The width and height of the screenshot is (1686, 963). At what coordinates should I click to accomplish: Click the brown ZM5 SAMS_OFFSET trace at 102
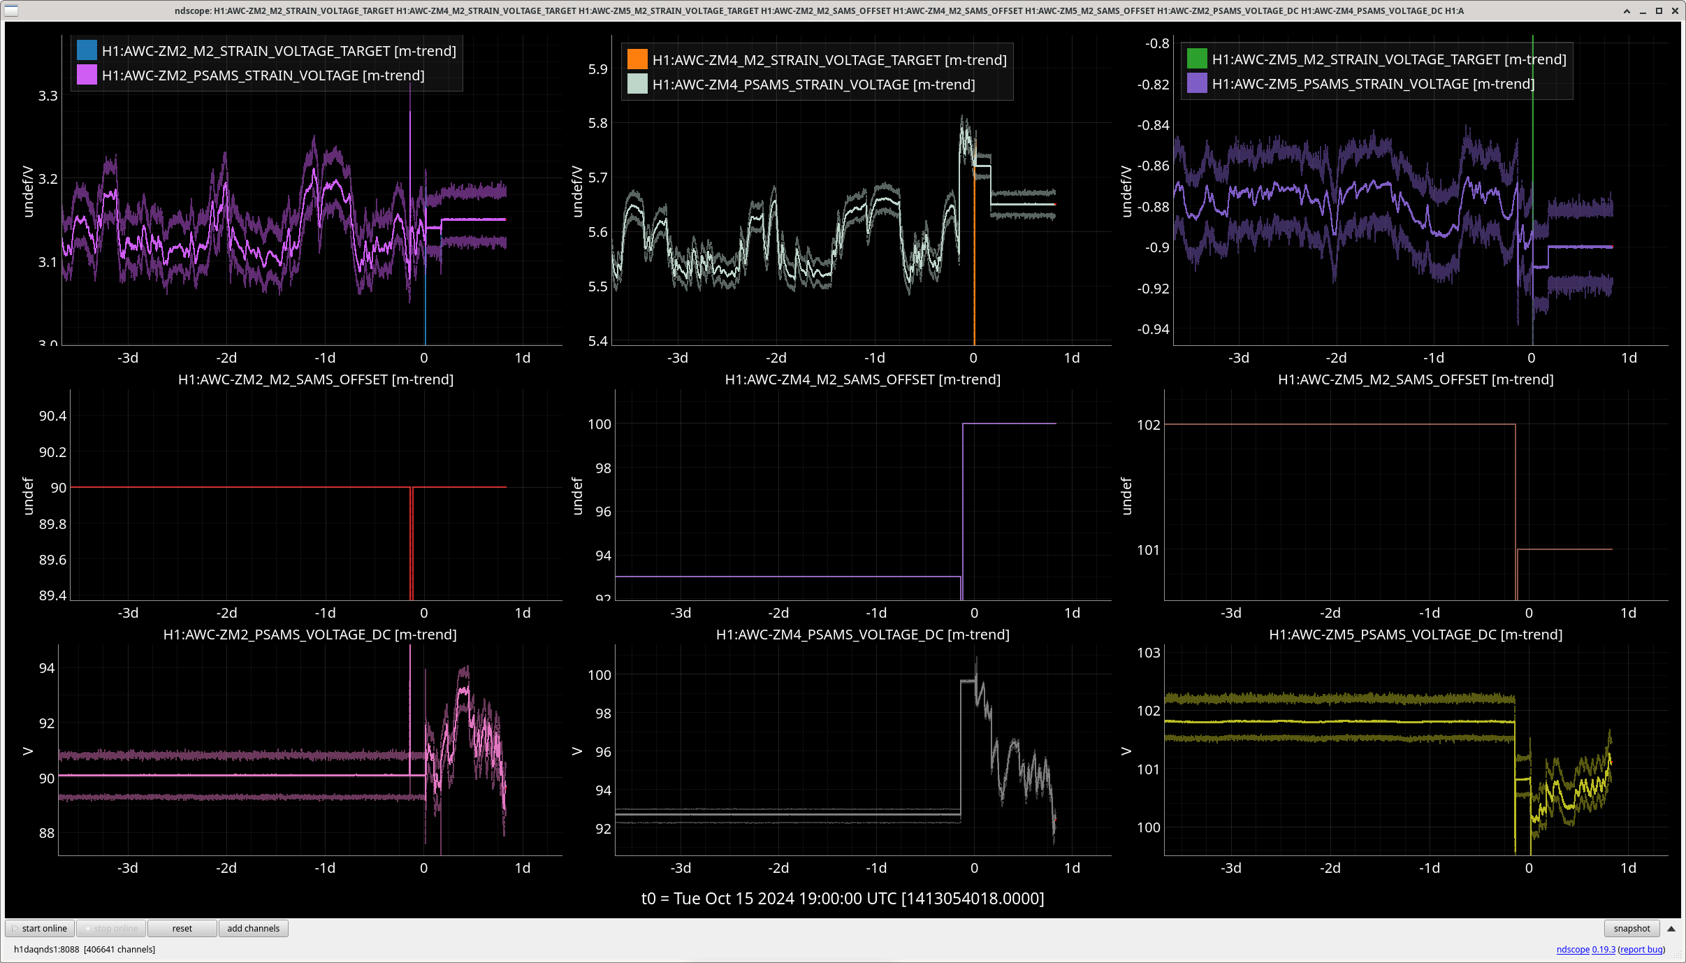click(x=1340, y=424)
